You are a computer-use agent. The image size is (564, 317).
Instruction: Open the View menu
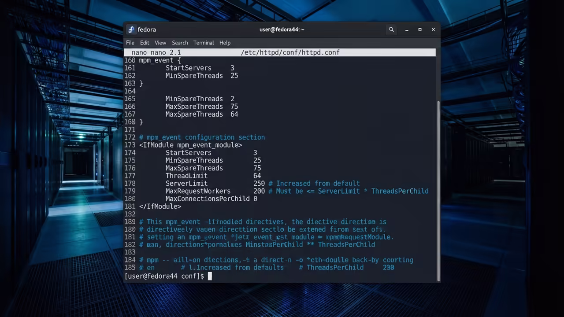click(x=160, y=43)
